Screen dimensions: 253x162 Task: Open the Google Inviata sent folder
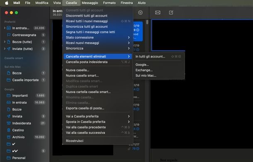pyautogui.click(x=24, y=116)
